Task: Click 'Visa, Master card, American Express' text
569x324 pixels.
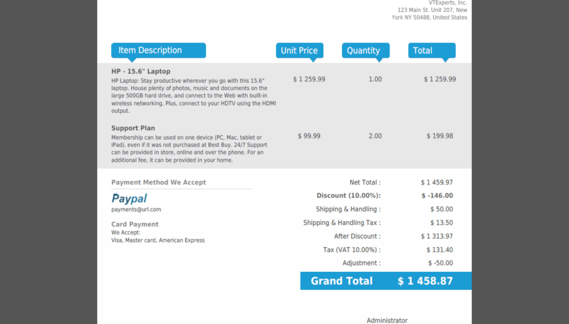Action: 158,240
